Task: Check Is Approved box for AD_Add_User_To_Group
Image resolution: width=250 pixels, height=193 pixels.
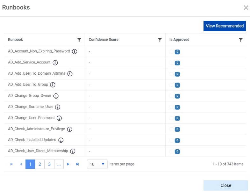Action: tap(172, 85)
